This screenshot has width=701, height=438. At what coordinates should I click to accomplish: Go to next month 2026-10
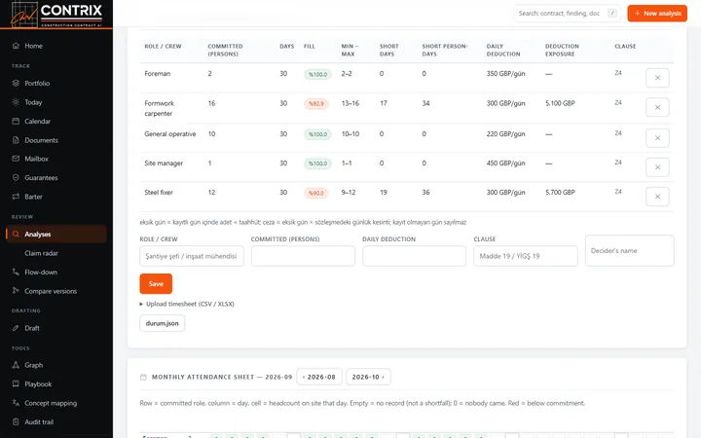click(368, 377)
